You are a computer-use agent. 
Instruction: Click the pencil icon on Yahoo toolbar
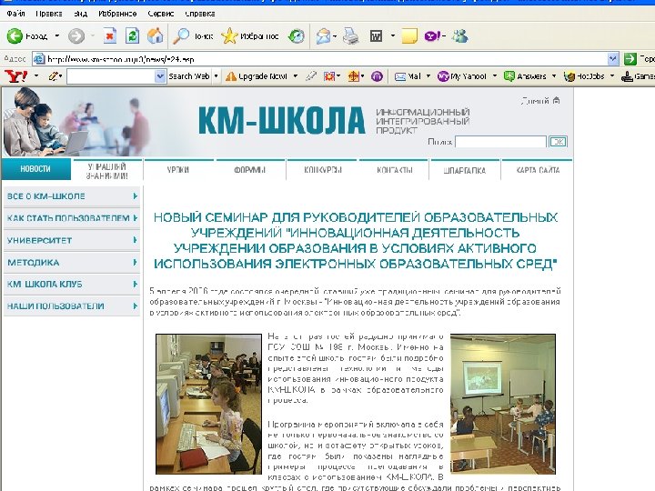tap(54, 76)
